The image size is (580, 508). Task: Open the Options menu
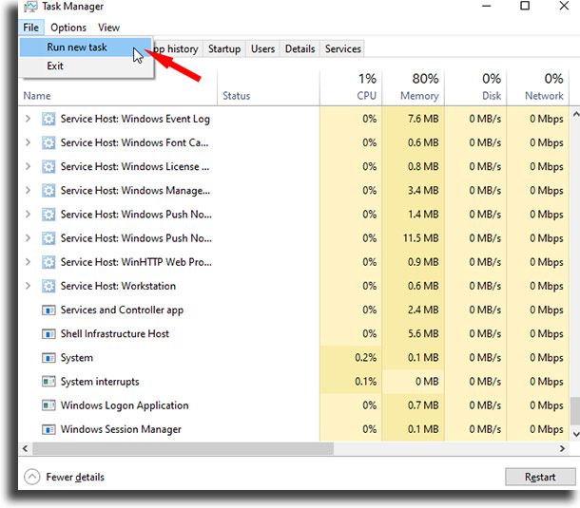tap(68, 28)
